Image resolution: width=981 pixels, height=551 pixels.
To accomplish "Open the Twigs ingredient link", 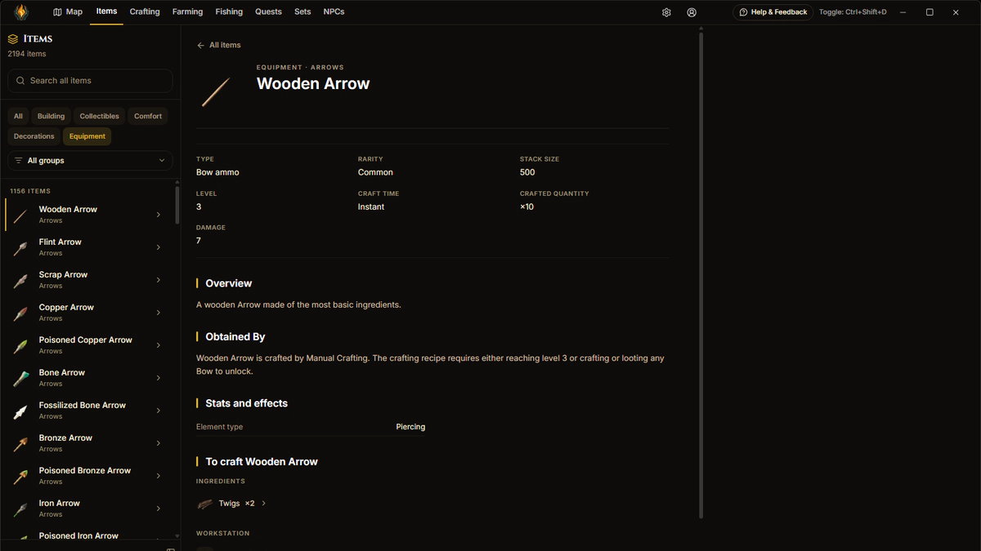I will tap(232, 504).
